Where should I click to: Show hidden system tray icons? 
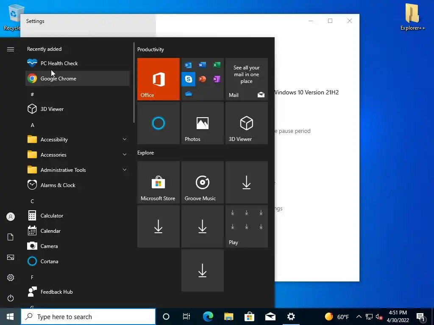tap(359, 317)
